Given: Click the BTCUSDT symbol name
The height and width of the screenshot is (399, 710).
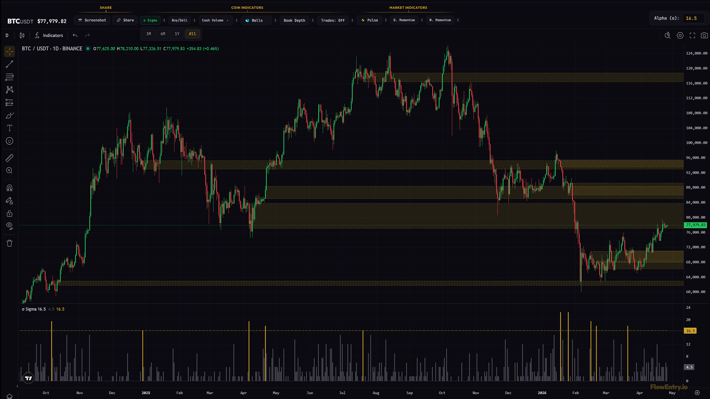Looking at the screenshot, I should 20,21.
